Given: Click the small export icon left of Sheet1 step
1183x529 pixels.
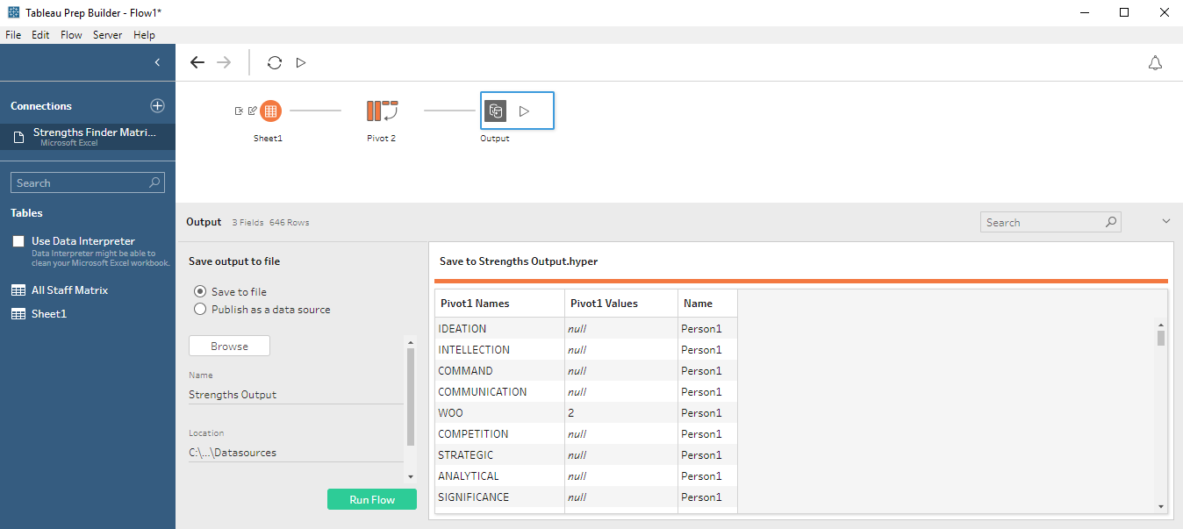Looking at the screenshot, I should tap(239, 111).
